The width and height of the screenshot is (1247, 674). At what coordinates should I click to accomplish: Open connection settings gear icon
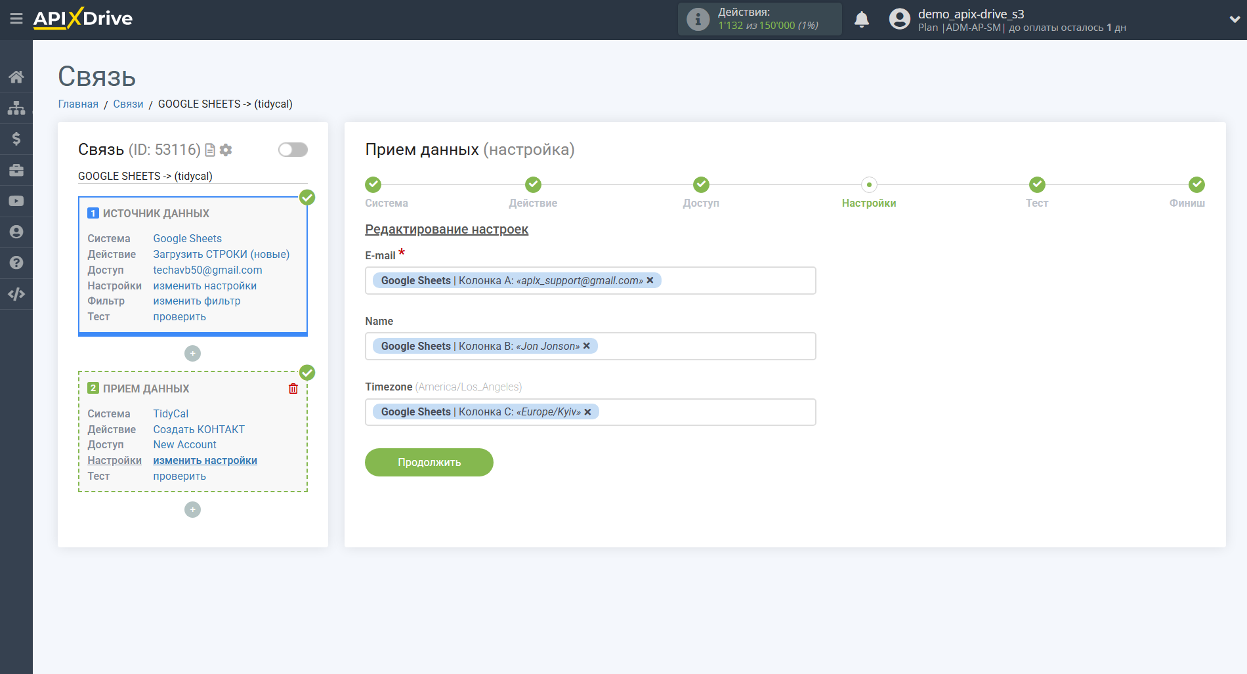coord(226,150)
